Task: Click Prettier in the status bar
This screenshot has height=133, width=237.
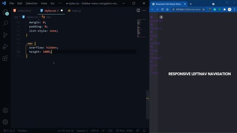Action: (24, 130)
